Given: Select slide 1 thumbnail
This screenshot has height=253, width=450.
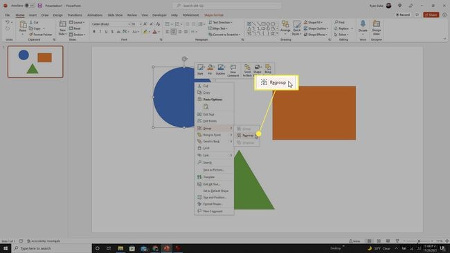Looking at the screenshot, I should [x=35, y=62].
